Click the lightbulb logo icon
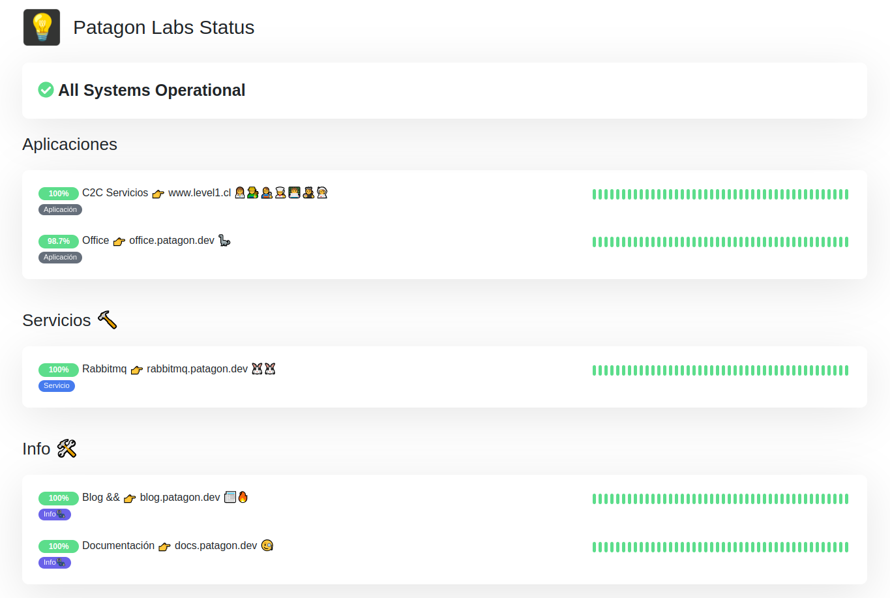 point(42,27)
